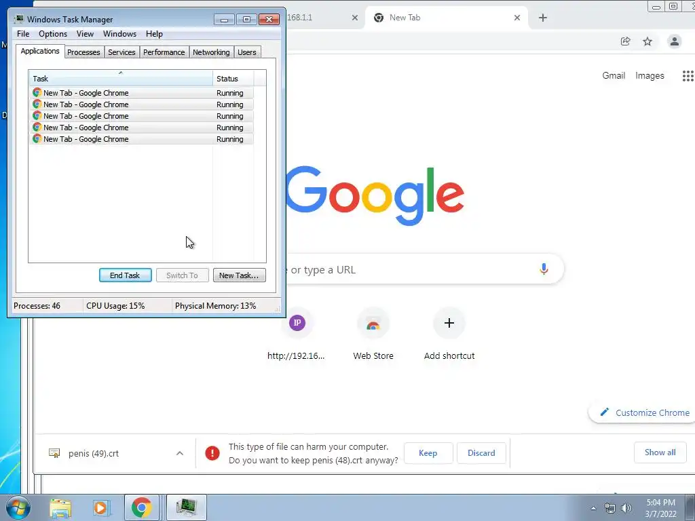
Task: Open the http://192.16... shortcut icon
Action: coord(297,322)
